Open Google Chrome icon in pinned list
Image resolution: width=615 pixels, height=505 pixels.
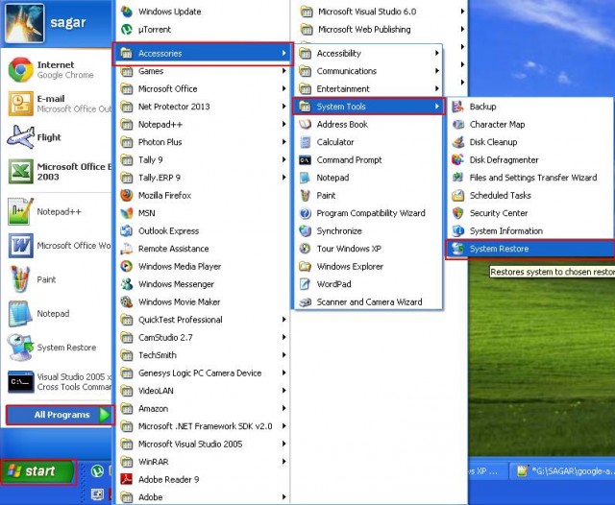point(20,70)
